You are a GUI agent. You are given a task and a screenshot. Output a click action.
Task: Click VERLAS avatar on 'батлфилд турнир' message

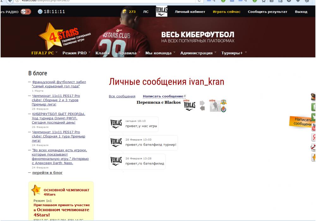point(116,142)
